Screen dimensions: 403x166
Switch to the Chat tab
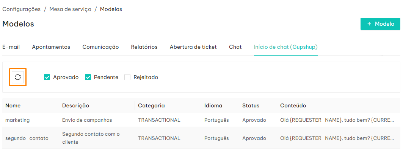235,47
